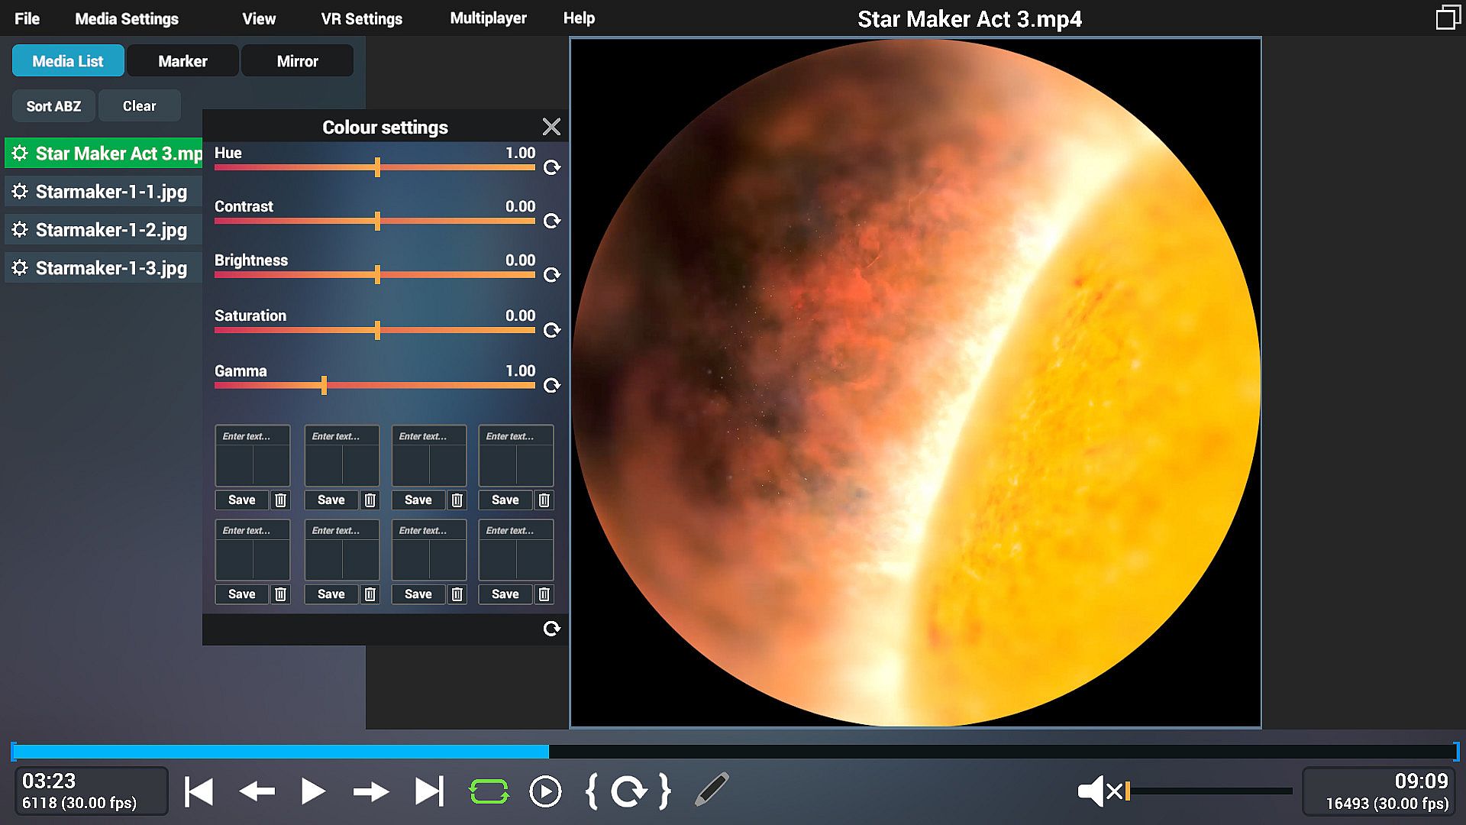Reset the Gamma slider value
1466x825 pixels.
point(551,386)
